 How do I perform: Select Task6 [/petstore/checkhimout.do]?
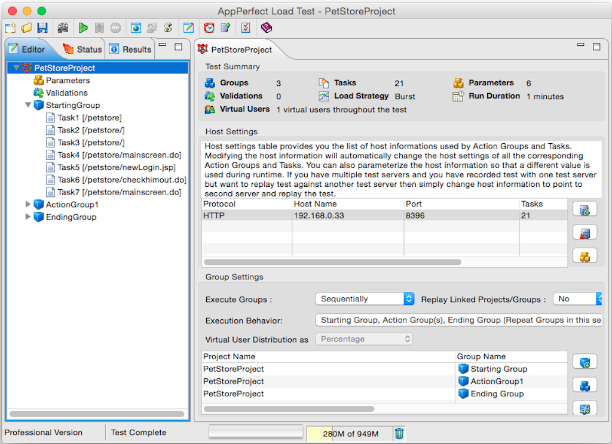[x=122, y=180]
